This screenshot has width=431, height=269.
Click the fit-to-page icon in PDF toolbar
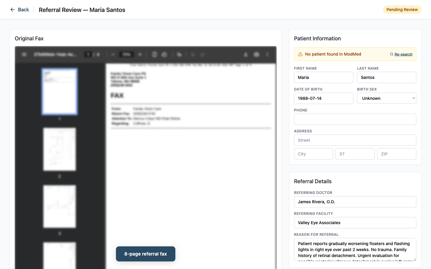click(154, 54)
